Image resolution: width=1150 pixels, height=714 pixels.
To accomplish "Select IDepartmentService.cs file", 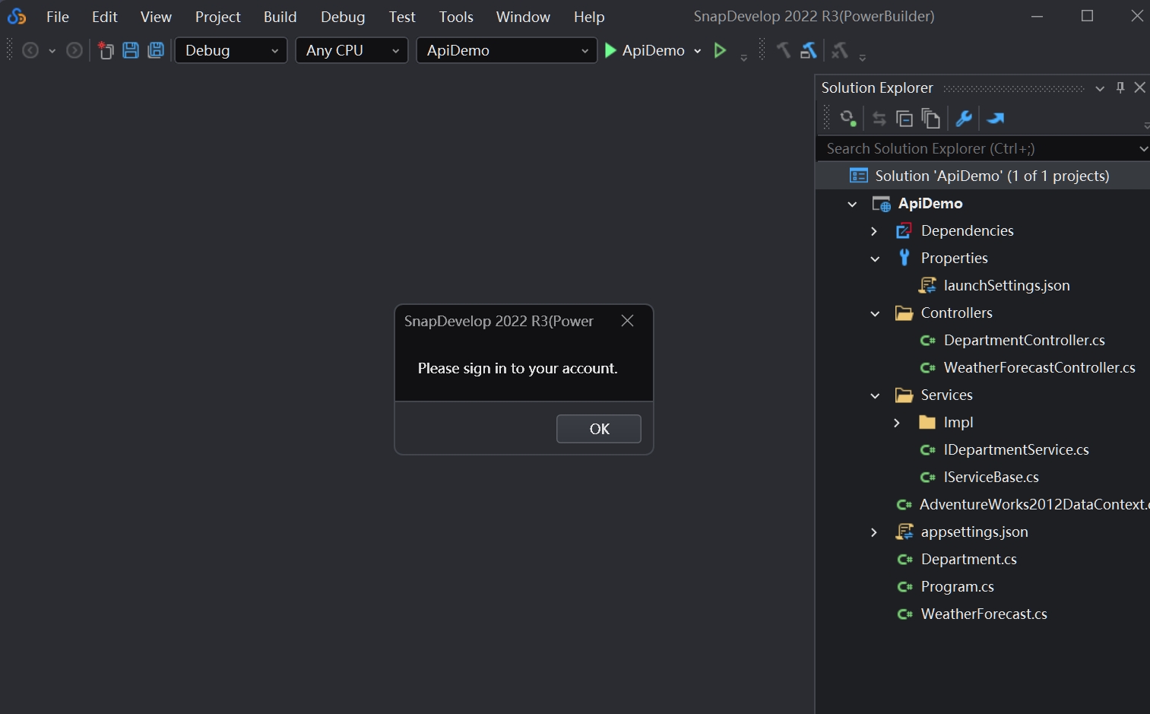I will (1016, 449).
